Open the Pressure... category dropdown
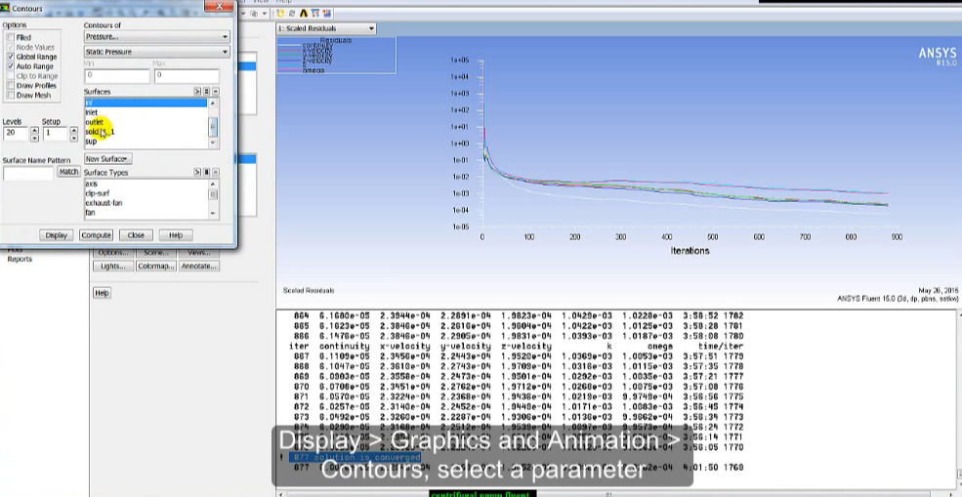 tap(156, 37)
